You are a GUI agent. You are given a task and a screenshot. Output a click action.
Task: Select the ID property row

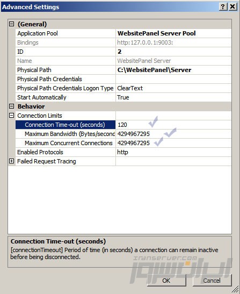(x=123, y=52)
